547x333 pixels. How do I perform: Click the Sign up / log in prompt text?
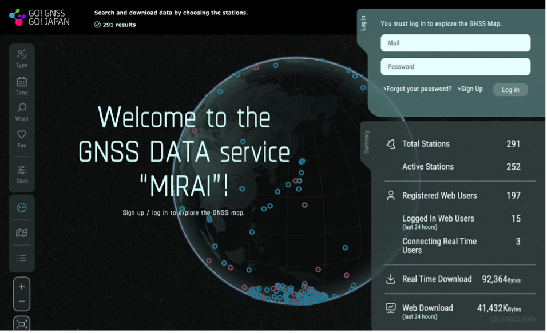click(x=184, y=213)
